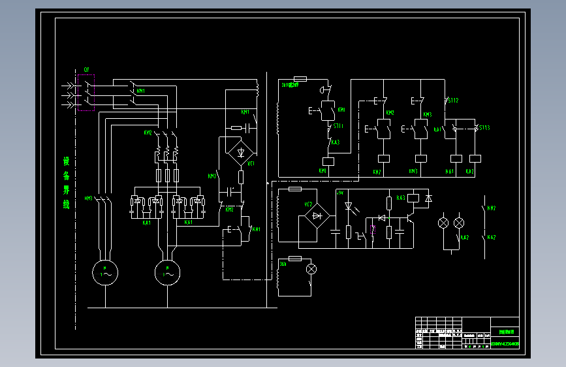Viewport: 566px width, 367px height.
Task: Select the vertical 设备界线 boundary text
Action: click(66, 183)
